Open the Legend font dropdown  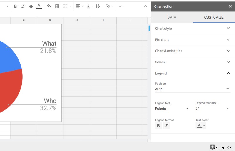(172, 109)
